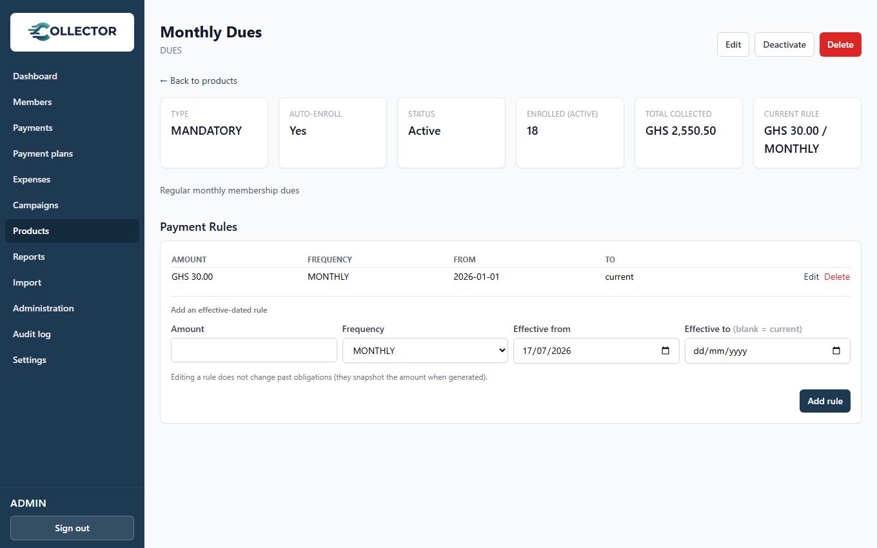
Task: Click the Effective from date field
Action: click(x=596, y=351)
